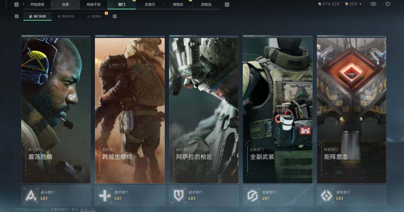This screenshot has height=212, width=404.
Task: Click the underlined link in bottom chat line
Action: tap(87, 210)
